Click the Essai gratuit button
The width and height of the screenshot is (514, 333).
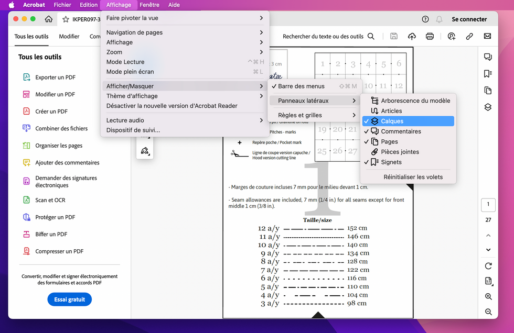click(x=69, y=299)
